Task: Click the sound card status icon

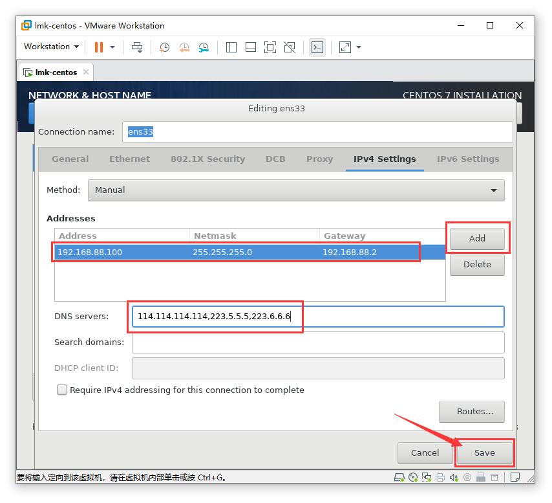Action: [x=454, y=478]
